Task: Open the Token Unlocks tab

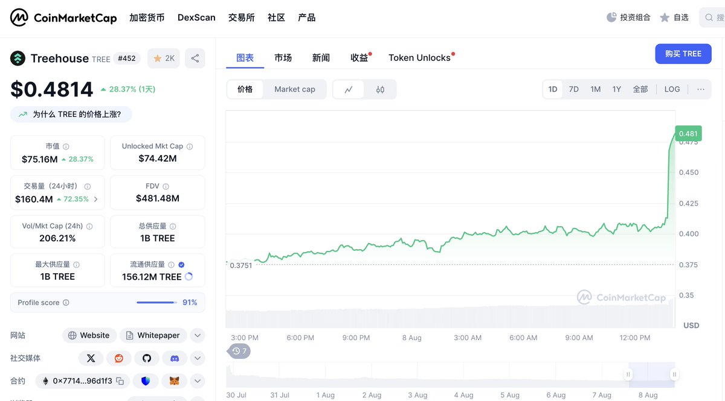Action: coord(419,58)
